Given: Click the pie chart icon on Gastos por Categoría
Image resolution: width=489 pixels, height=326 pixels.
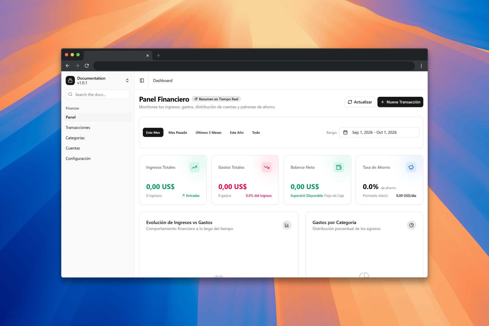Looking at the screenshot, I should (x=411, y=225).
